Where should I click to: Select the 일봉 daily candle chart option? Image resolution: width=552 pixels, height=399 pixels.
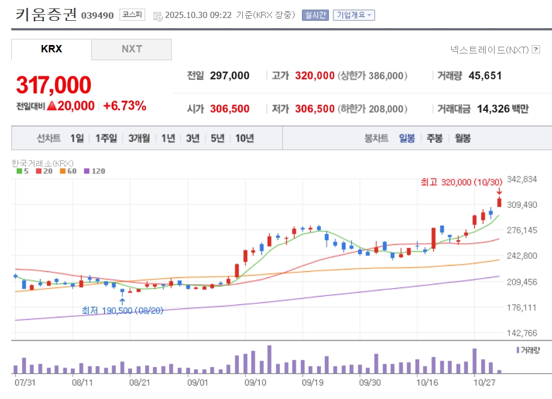[x=407, y=138]
